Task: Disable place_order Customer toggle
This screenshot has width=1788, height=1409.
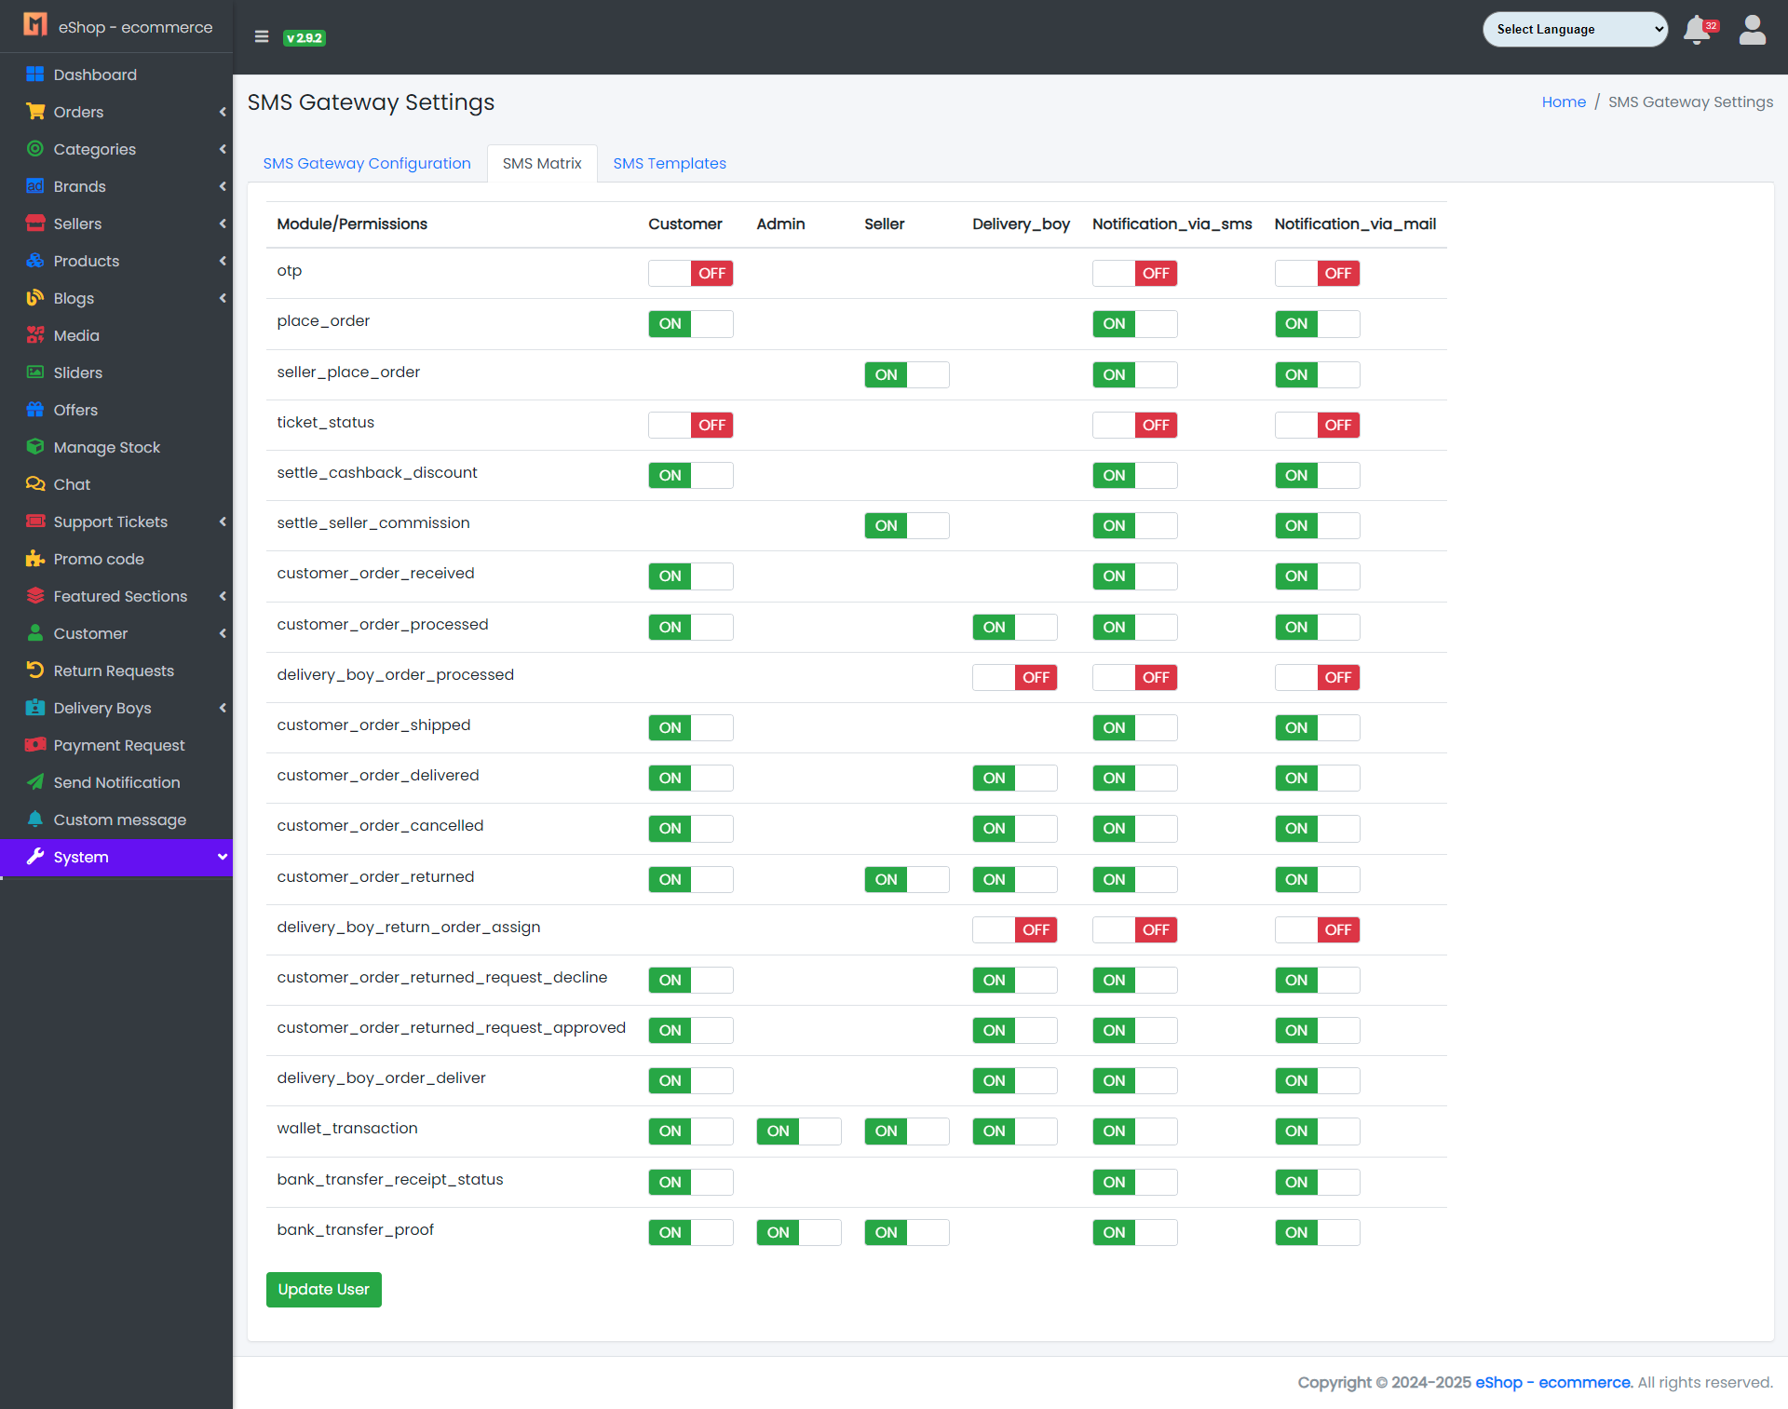Action: tap(690, 324)
